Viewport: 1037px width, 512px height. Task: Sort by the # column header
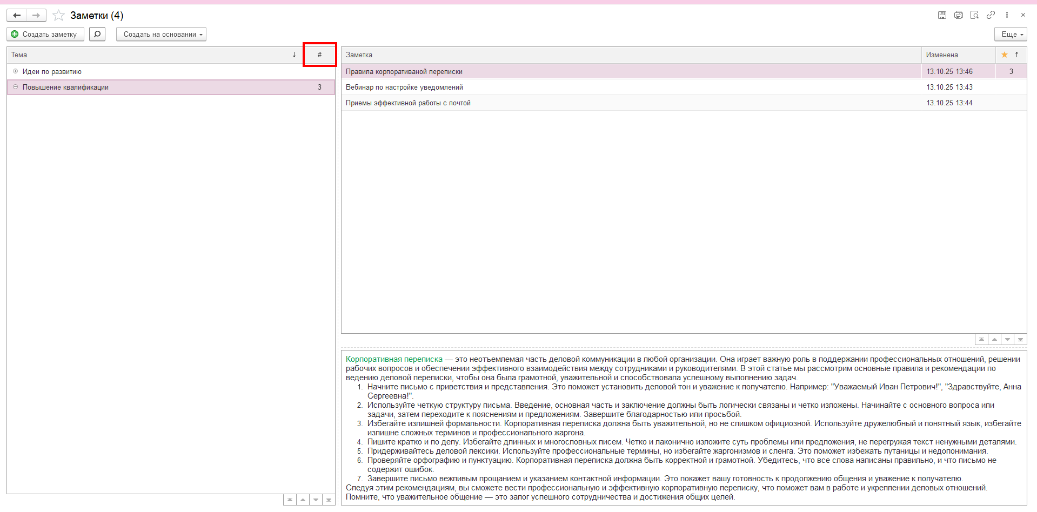[319, 55]
